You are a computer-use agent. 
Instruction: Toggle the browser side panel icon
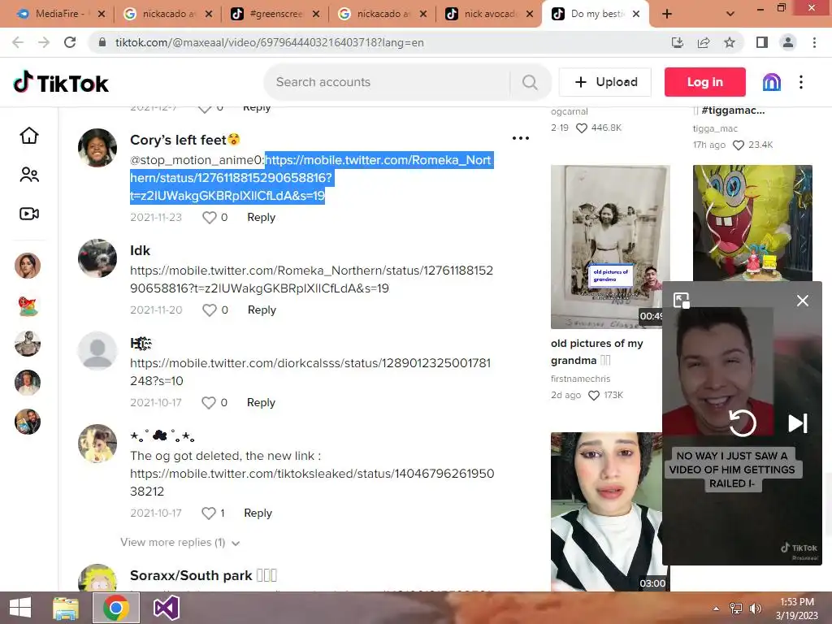pos(762,42)
